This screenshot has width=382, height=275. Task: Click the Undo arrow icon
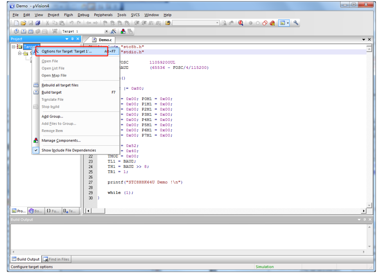coord(72,23)
